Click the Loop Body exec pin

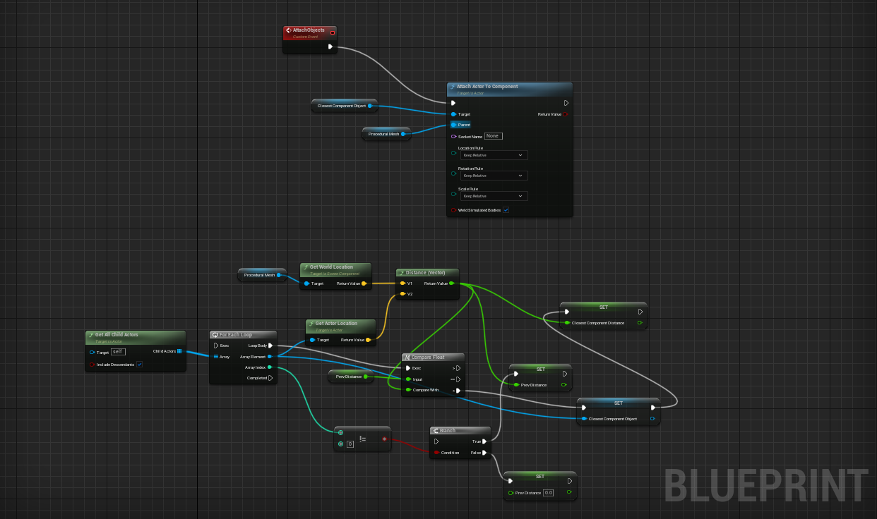270,346
